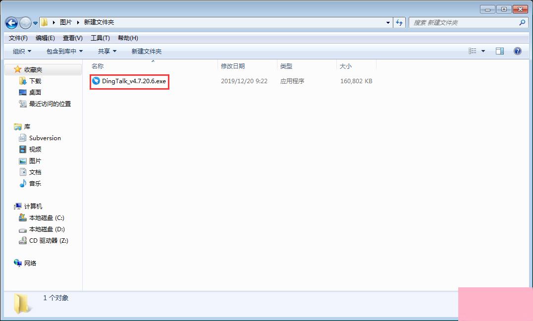
Task: Open 最近访问的位置 in favorites
Action: coord(50,104)
